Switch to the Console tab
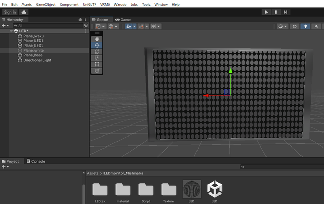The width and height of the screenshot is (324, 204). [x=36, y=161]
